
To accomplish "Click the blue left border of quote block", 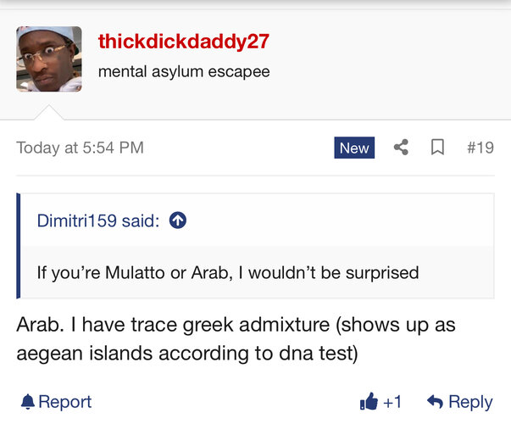I will (x=19, y=246).
